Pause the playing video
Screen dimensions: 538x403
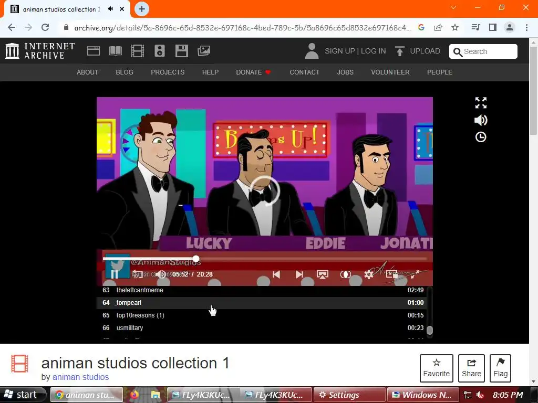coord(115,274)
